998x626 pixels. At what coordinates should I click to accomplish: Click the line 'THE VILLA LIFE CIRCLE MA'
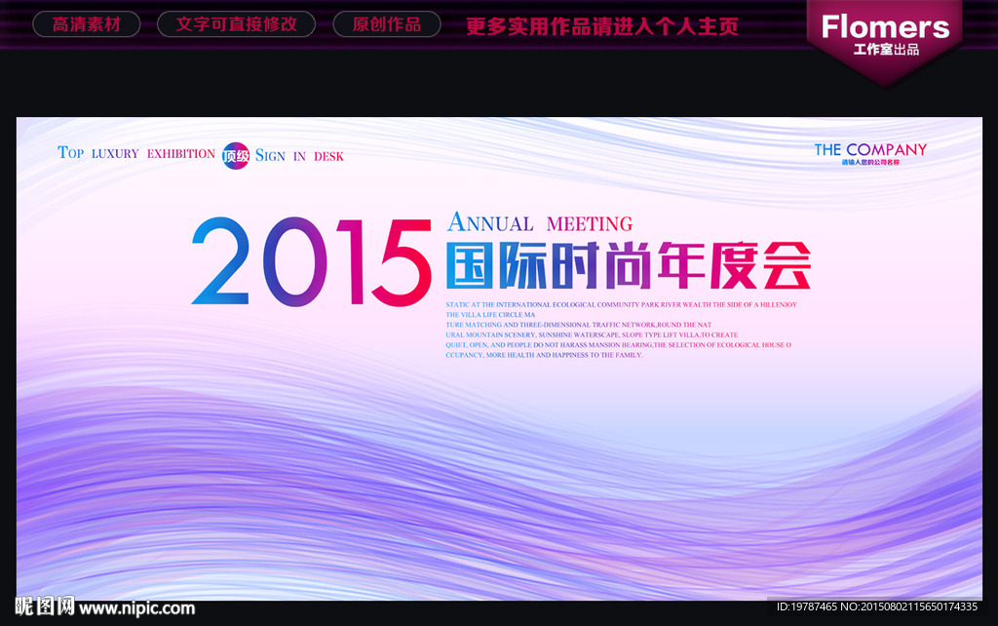coord(490,315)
